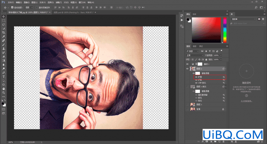The height and width of the screenshot is (144, 267).
Task: Click the background color swatch in the toolbox
Action: [5, 105]
